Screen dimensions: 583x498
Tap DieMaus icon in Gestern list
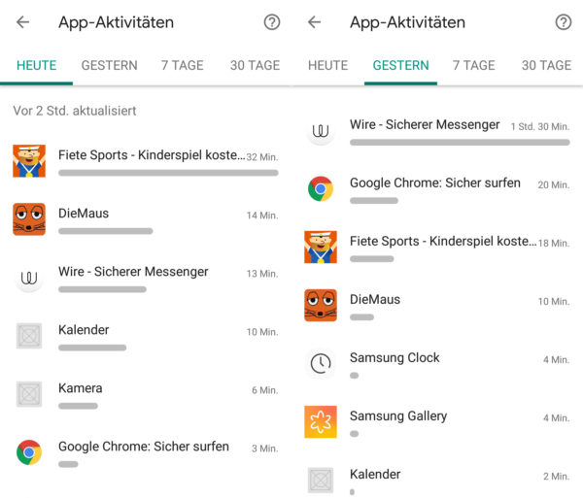(x=321, y=305)
